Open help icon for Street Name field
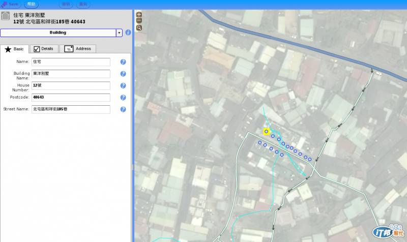The image size is (407, 242). coord(123,109)
